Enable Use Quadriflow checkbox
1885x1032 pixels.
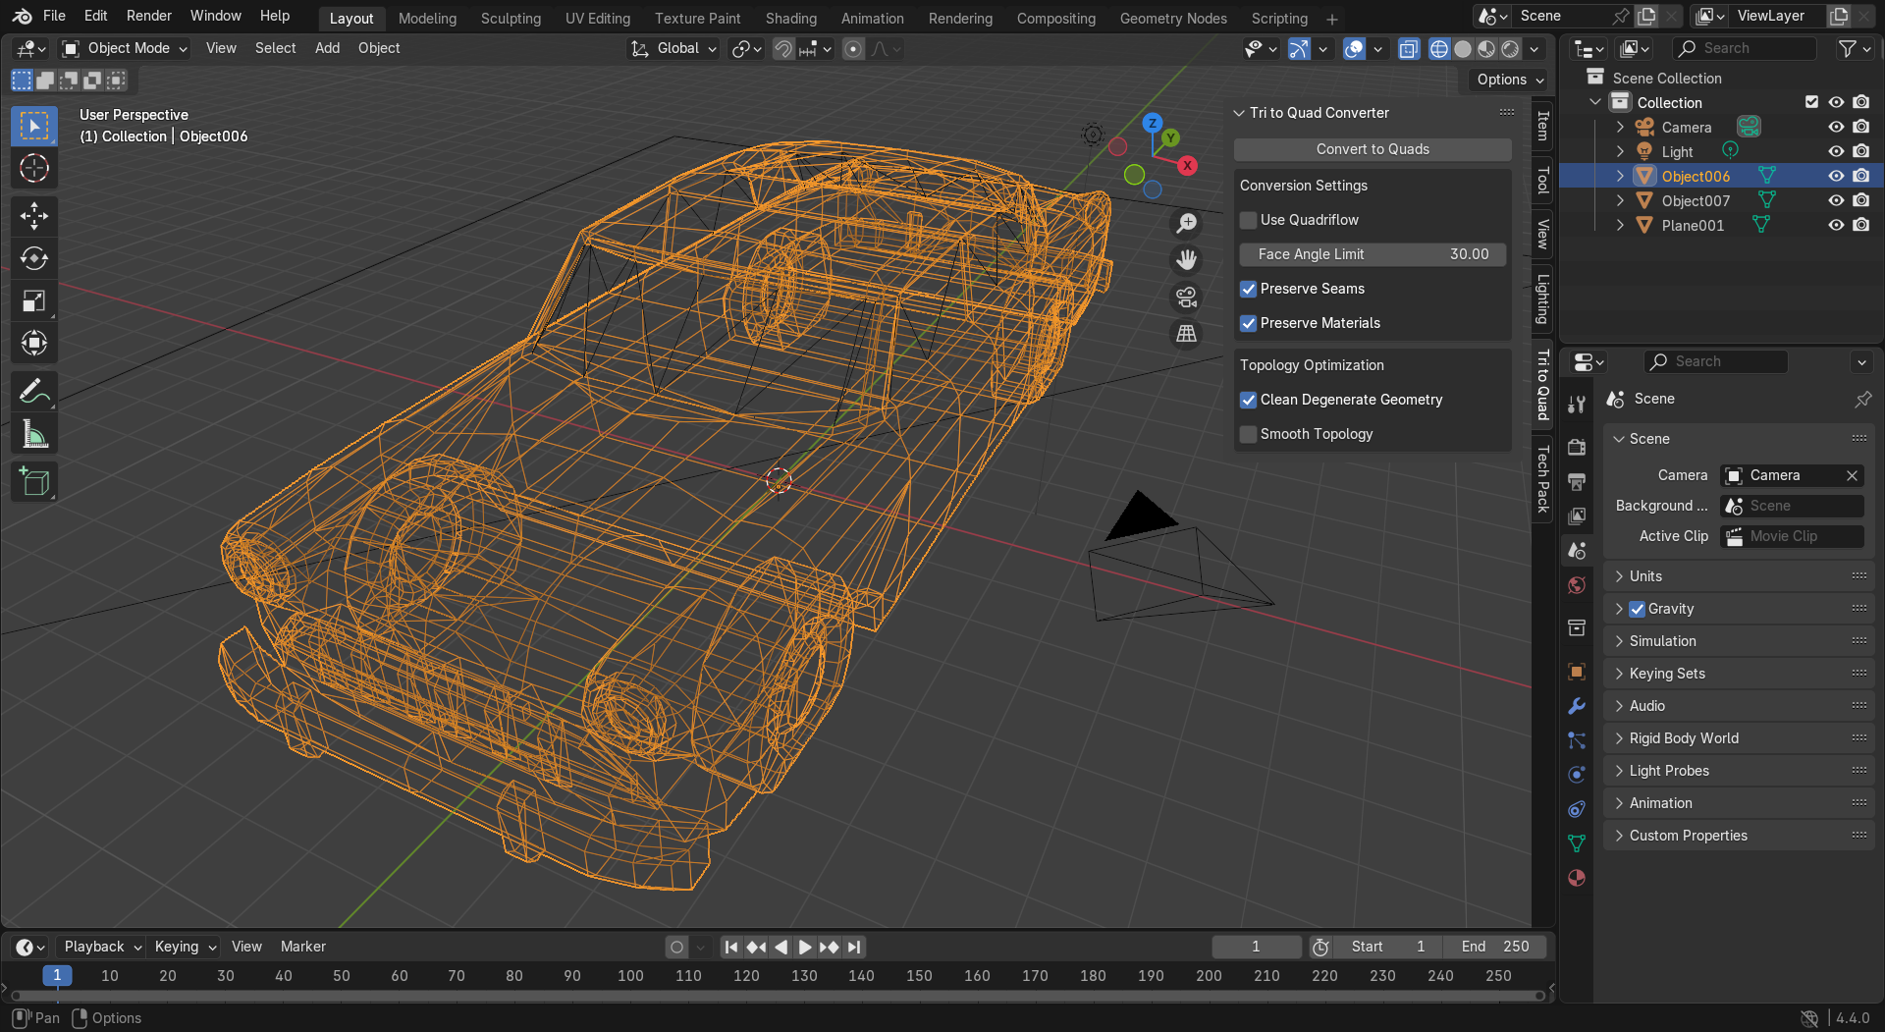[x=1249, y=220]
